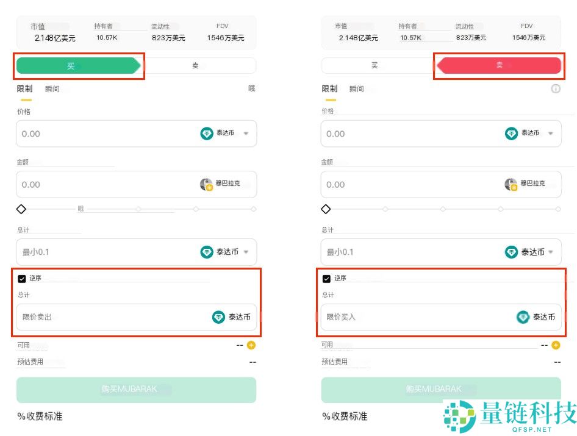Click the yellow plus icon beside 可用 on the buy panel
The height and width of the screenshot is (436, 577).
[250, 345]
